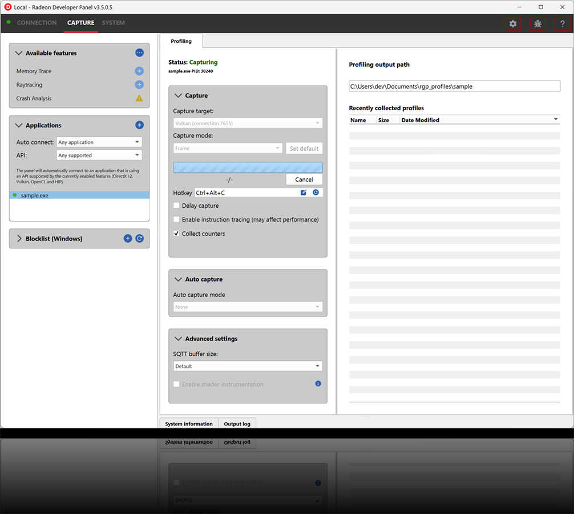Click the green connection status dot

[9, 22]
